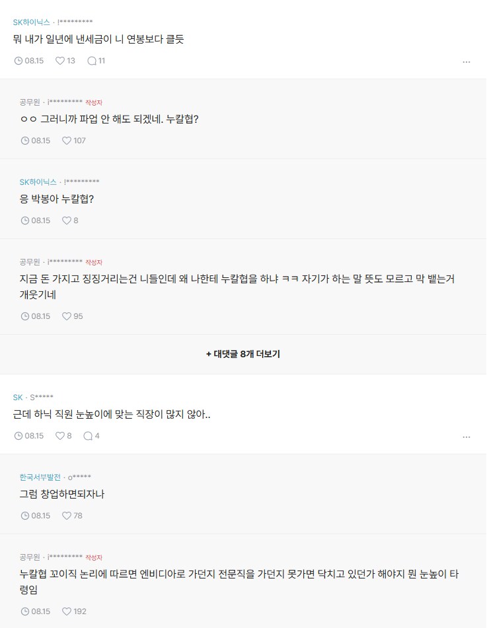The width and height of the screenshot is (487, 628).
Task: Select the S***** masked username
Action: (43, 397)
